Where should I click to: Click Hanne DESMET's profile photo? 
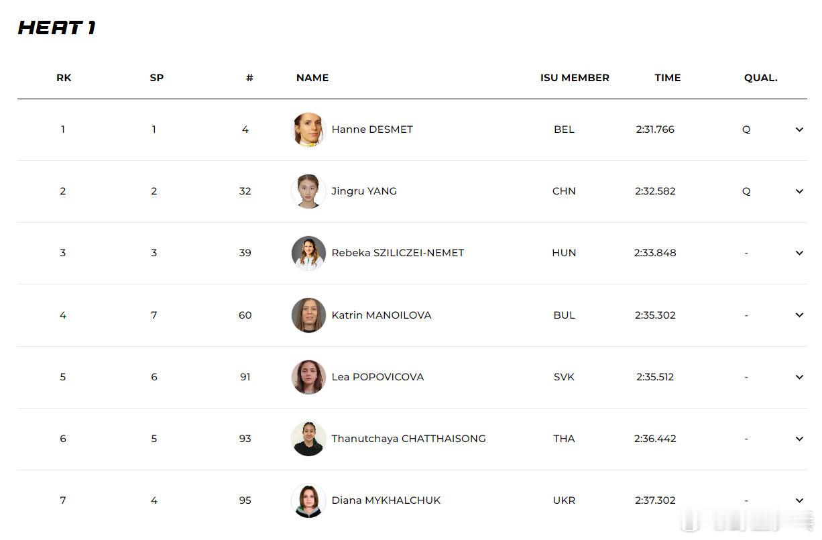(x=309, y=129)
